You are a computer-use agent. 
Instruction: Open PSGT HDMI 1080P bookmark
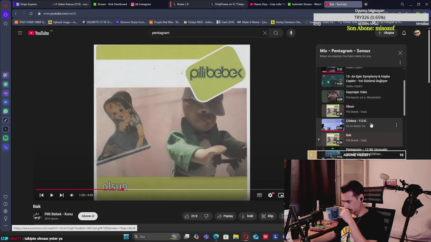click(x=30, y=22)
